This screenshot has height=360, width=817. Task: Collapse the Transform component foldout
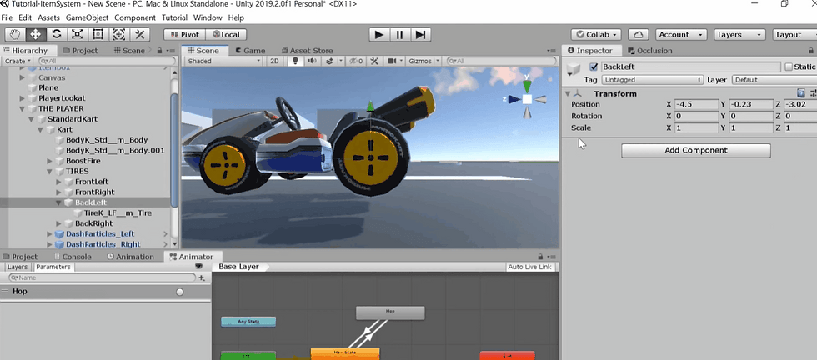pyautogui.click(x=568, y=94)
